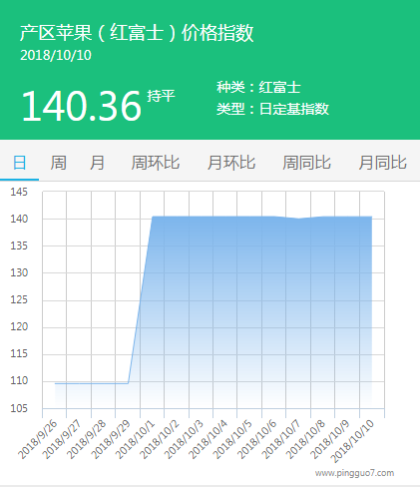
Task: Click y-axis label 130
Action: (x=19, y=272)
